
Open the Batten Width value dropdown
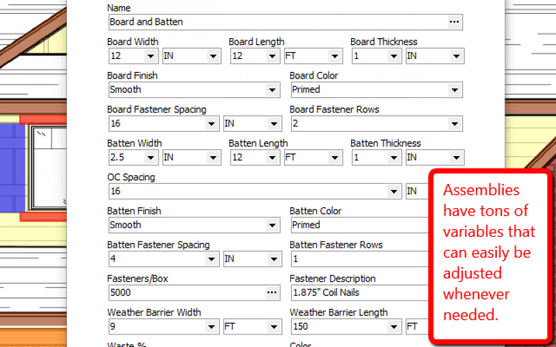tap(151, 158)
